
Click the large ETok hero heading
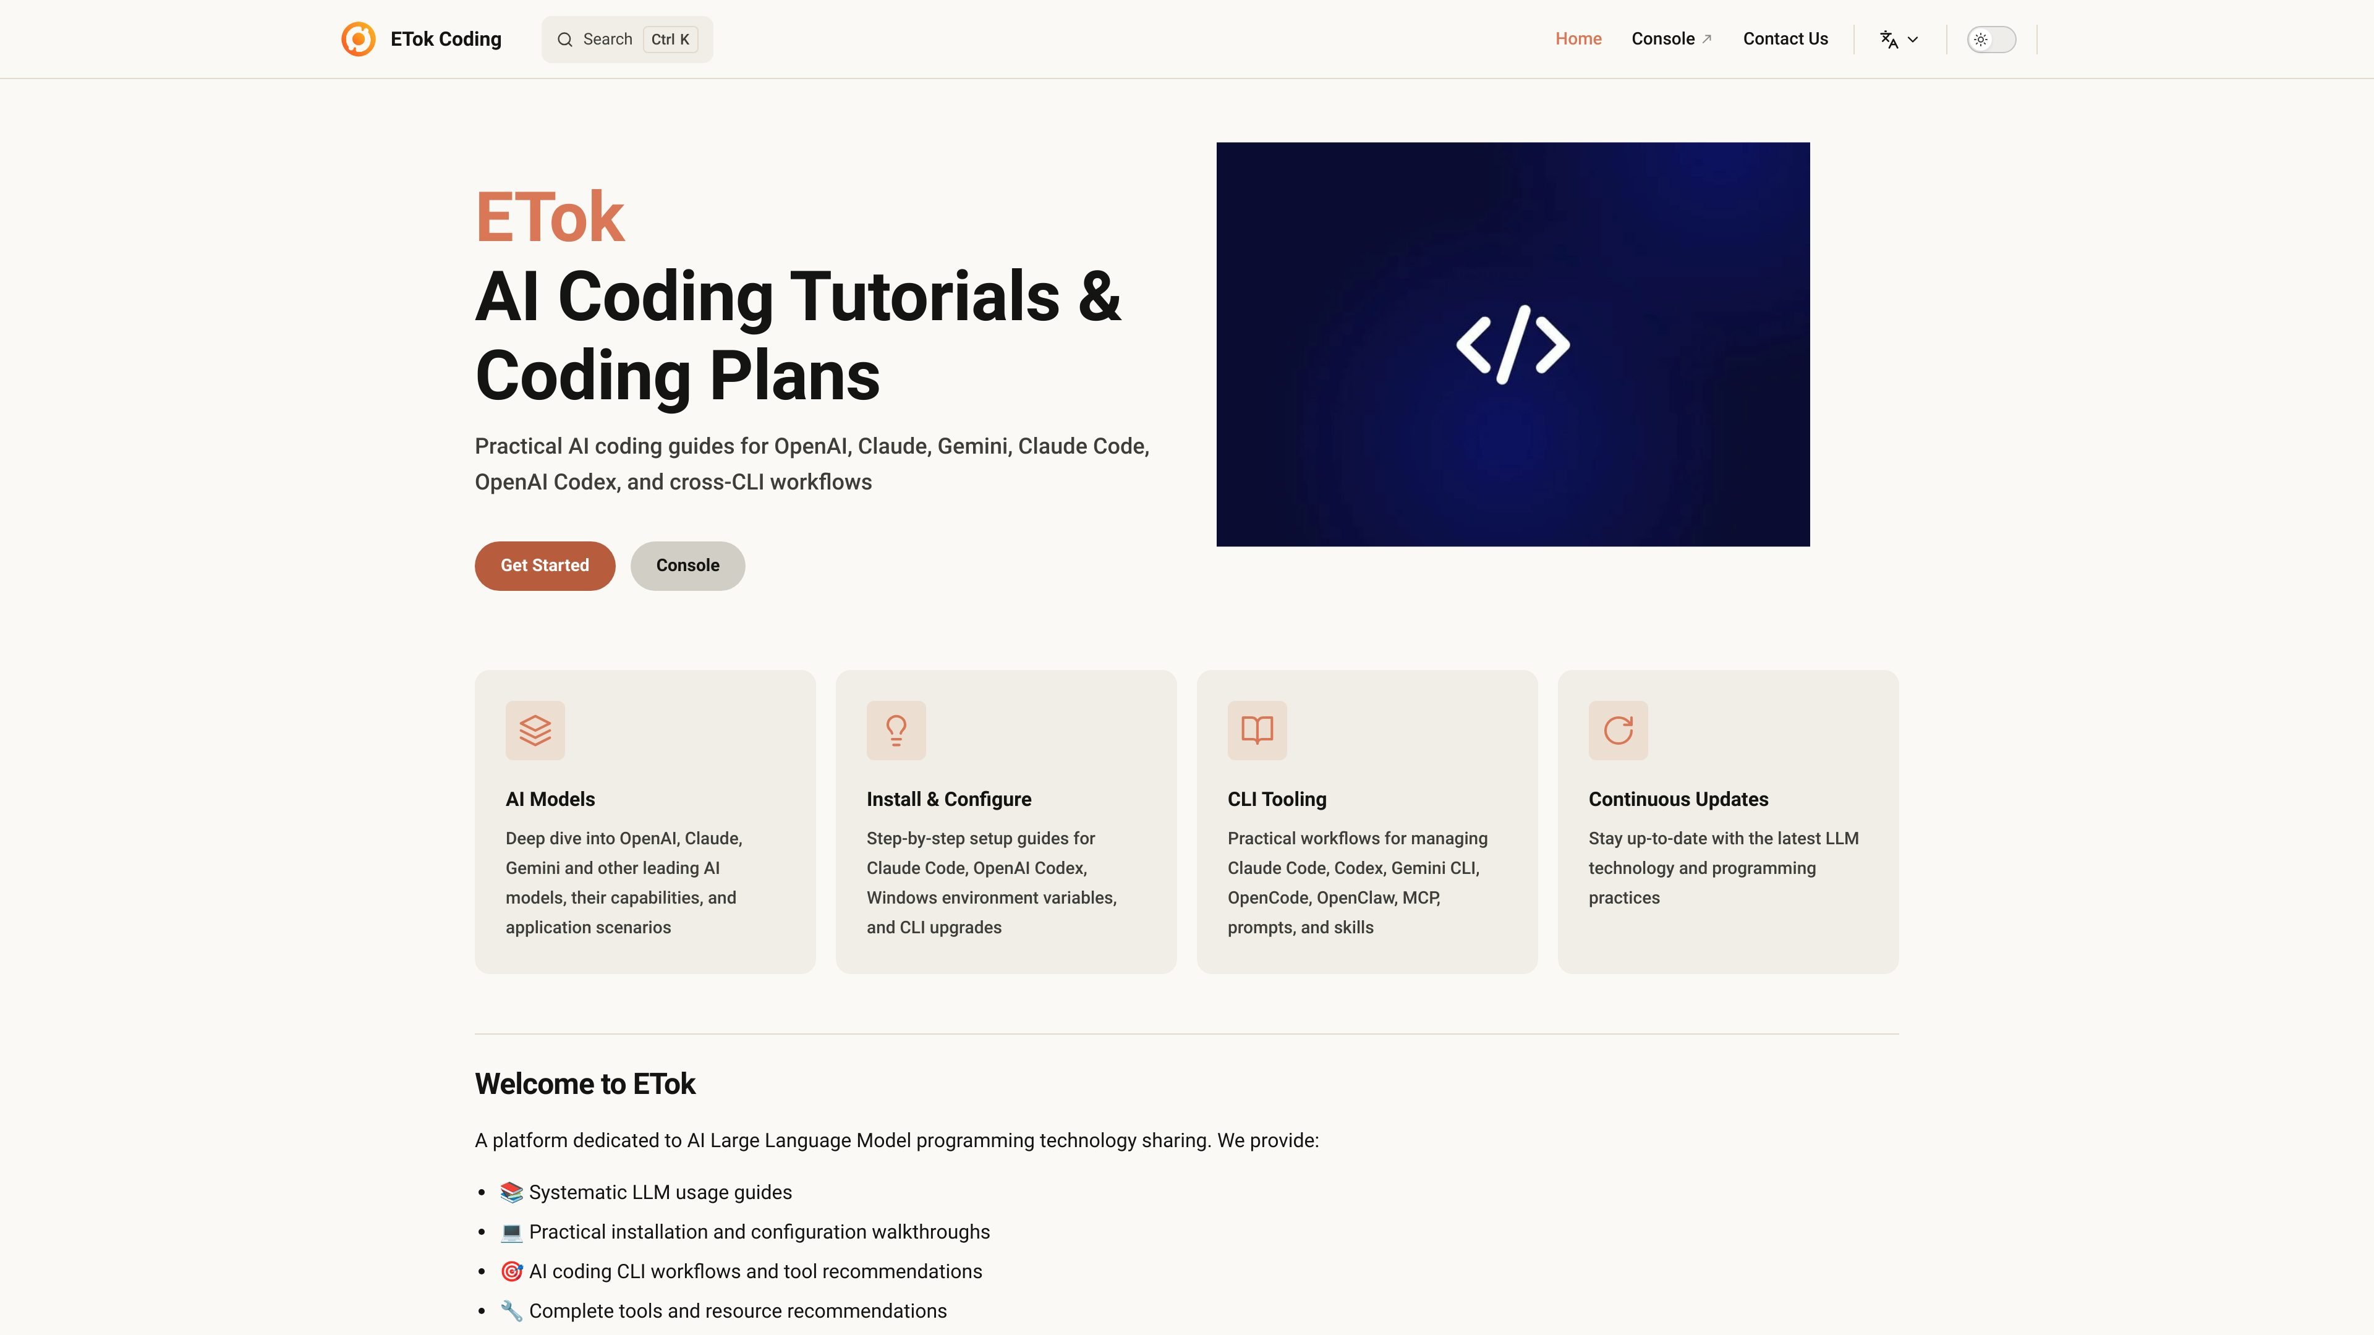coord(550,218)
